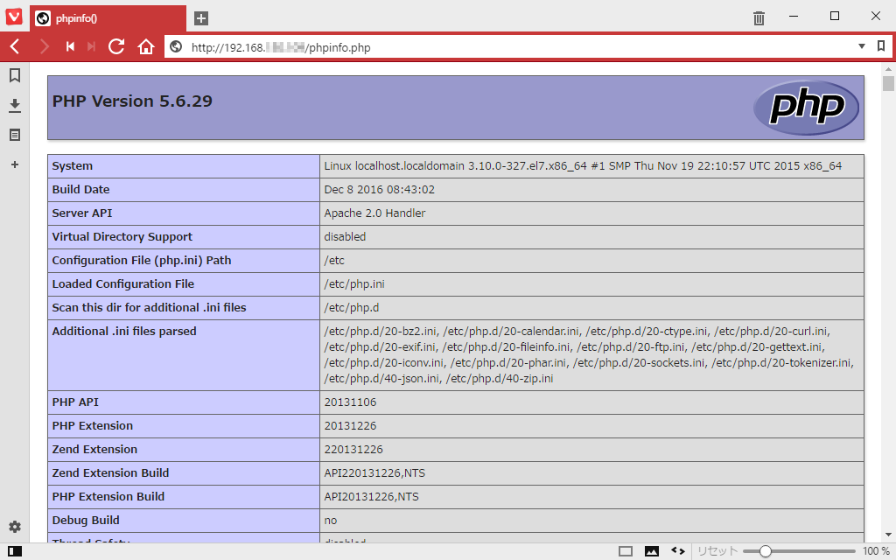
Task: Open the Bookmarks side panel
Action: (x=15, y=75)
